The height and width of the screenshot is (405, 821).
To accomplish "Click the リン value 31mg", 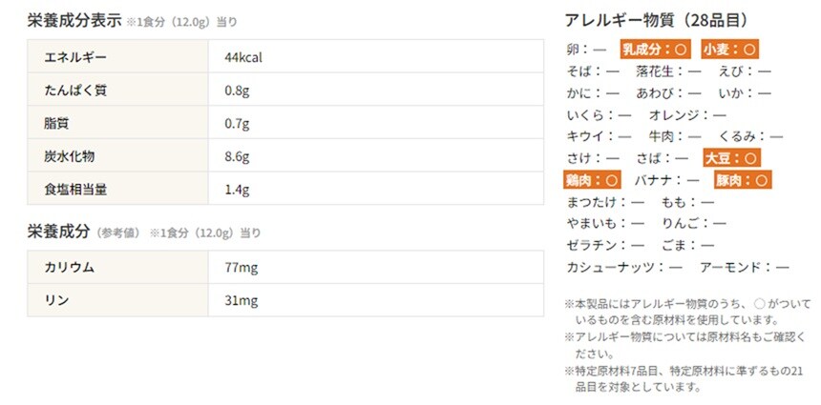I will (242, 300).
